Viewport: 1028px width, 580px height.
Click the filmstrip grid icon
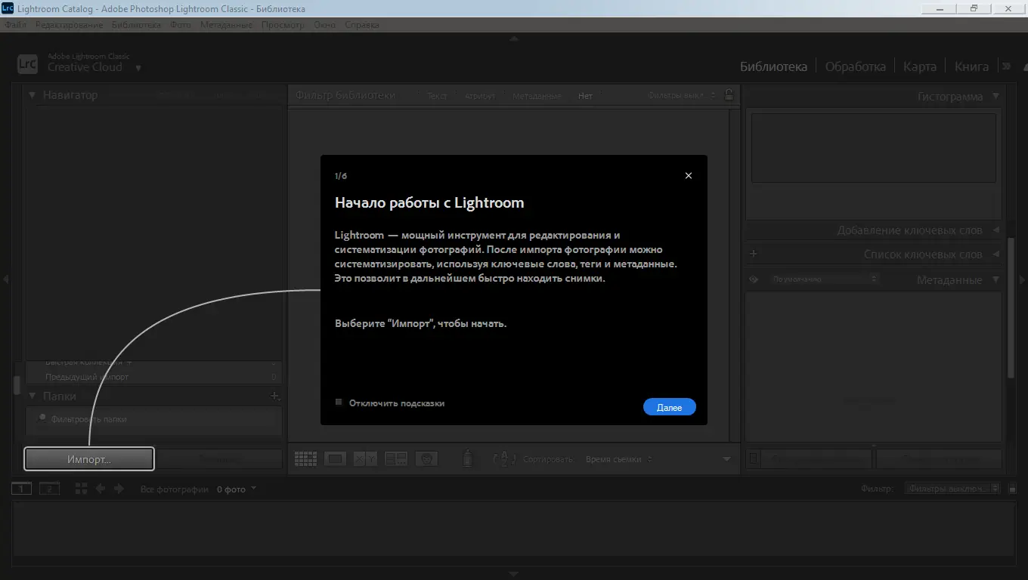[x=82, y=489]
